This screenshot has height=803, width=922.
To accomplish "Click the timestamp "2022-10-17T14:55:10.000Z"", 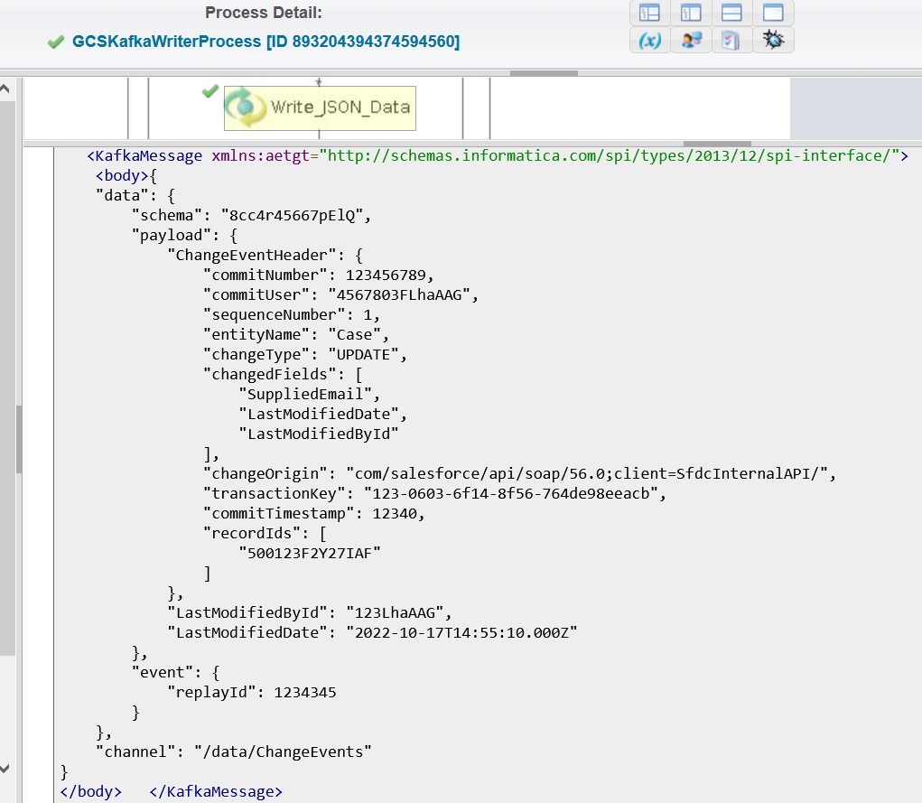I will coord(461,633).
